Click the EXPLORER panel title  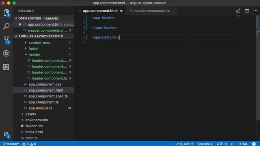point(26,11)
